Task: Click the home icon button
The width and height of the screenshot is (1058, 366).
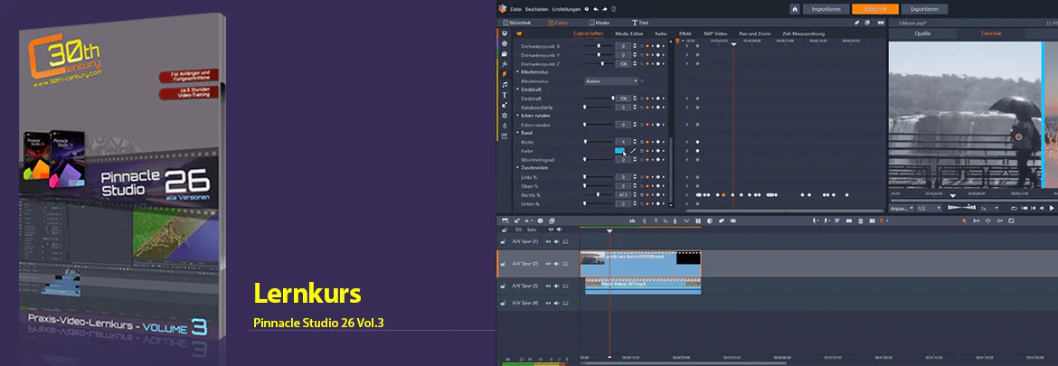Action: [x=795, y=9]
